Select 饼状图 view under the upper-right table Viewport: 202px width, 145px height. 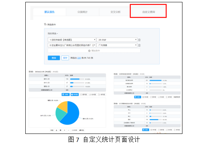click(x=145, y=97)
